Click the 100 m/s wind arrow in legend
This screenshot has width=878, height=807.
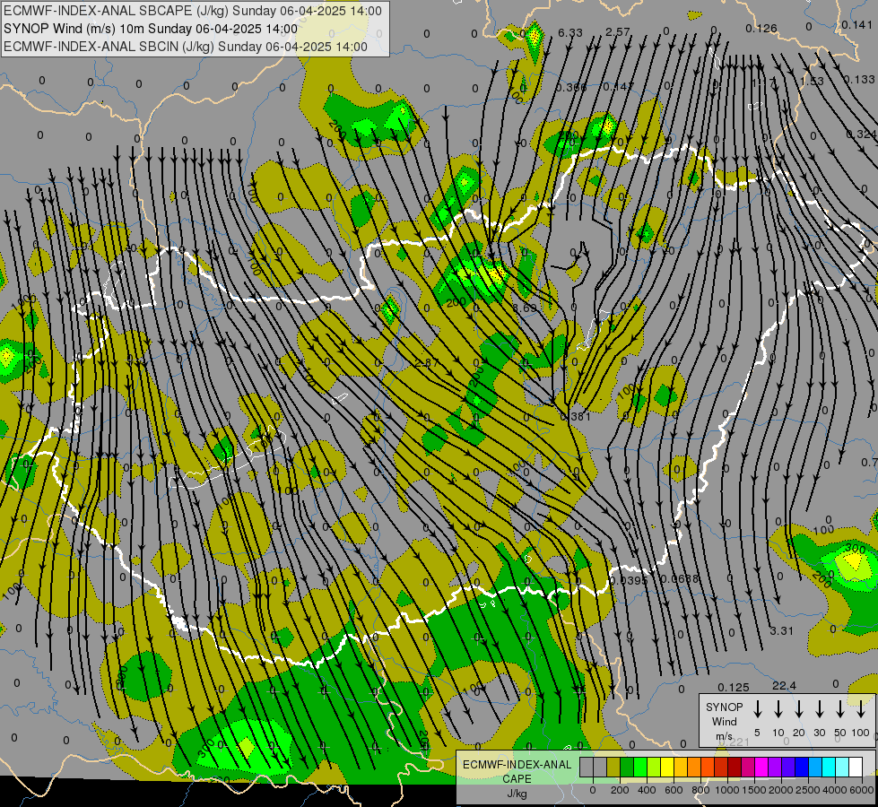[861, 708]
